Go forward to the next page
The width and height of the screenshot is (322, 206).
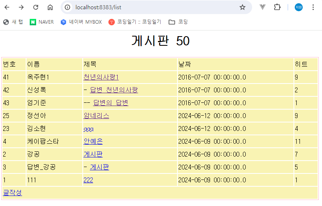pos(21,7)
